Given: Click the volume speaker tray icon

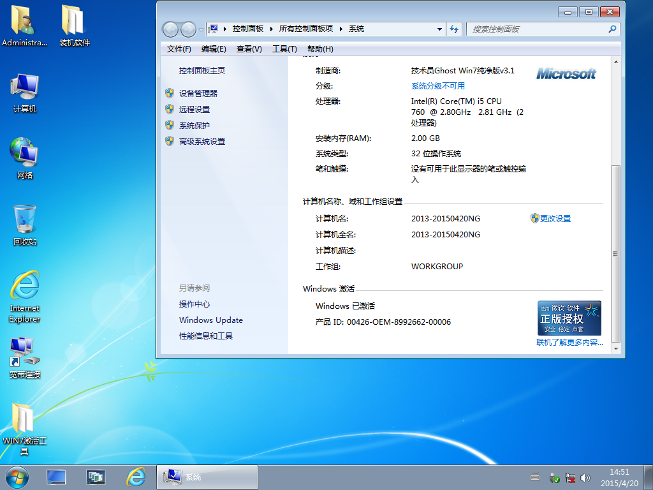Looking at the screenshot, I should (585, 478).
